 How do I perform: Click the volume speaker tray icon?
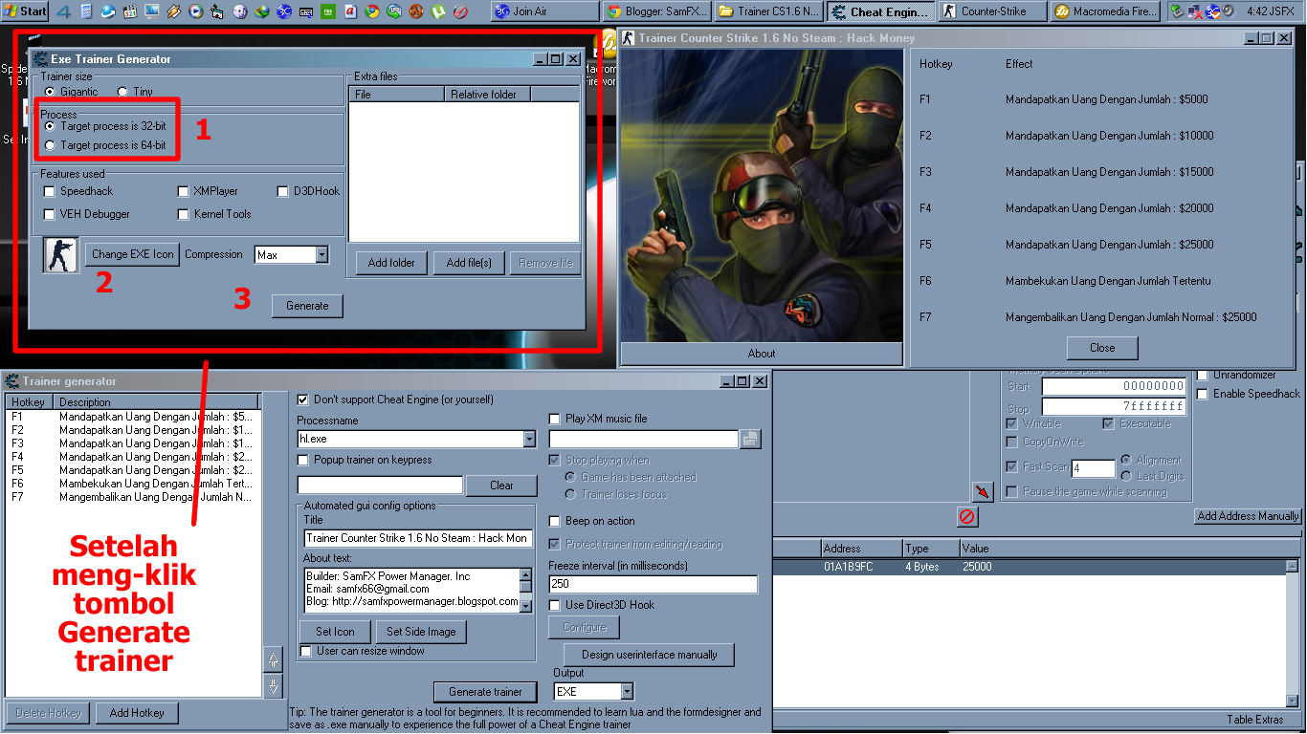pos(1229,11)
